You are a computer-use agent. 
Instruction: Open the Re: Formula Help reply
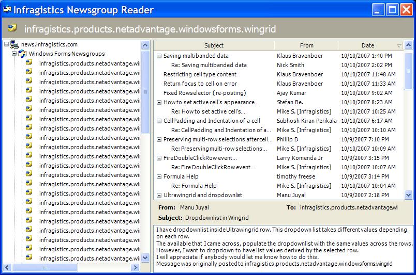tap(194, 186)
